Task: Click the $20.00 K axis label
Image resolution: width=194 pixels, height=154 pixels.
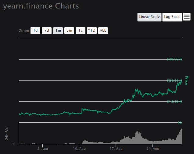Action: (174, 80)
